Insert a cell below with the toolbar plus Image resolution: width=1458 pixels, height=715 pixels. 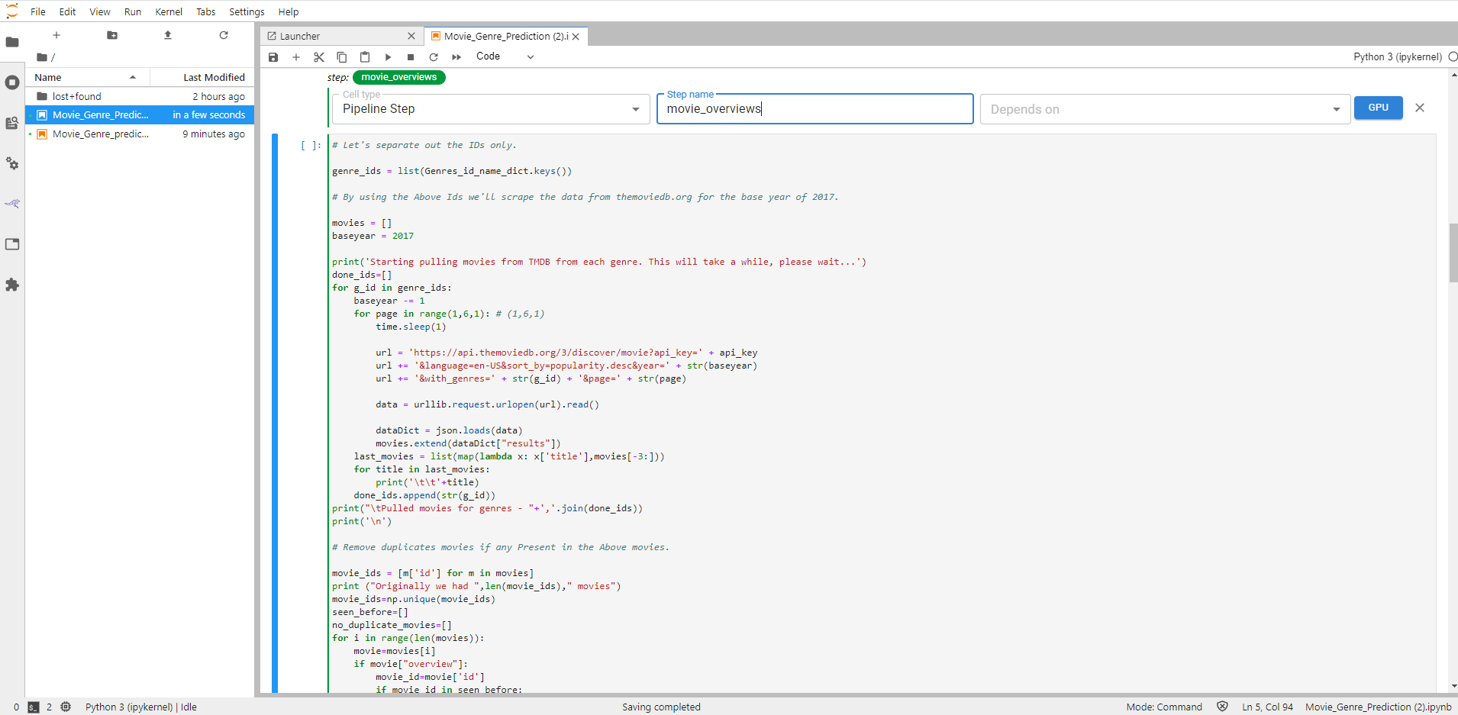(296, 57)
